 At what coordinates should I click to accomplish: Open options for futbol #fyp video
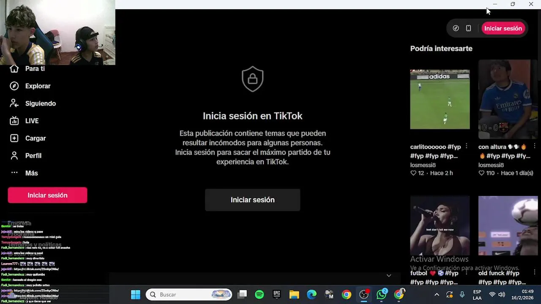(466, 272)
